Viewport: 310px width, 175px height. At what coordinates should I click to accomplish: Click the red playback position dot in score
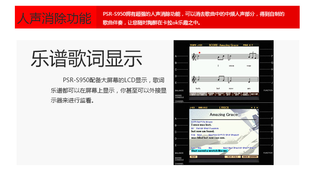click(200, 52)
